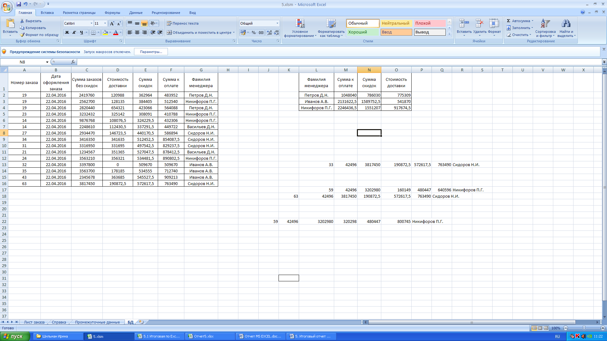The image size is (607, 341).
Task: Toggle Wrap Text option
Action: pos(182,23)
